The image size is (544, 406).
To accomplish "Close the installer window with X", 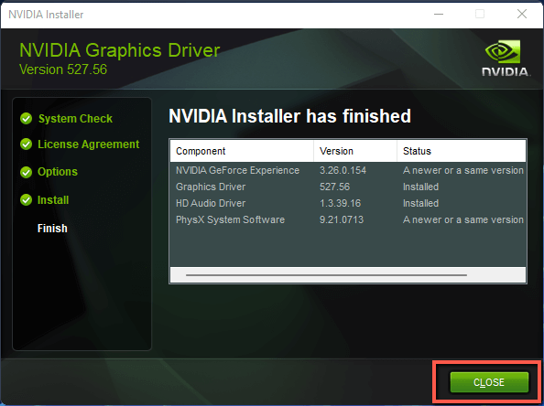I will click(522, 15).
